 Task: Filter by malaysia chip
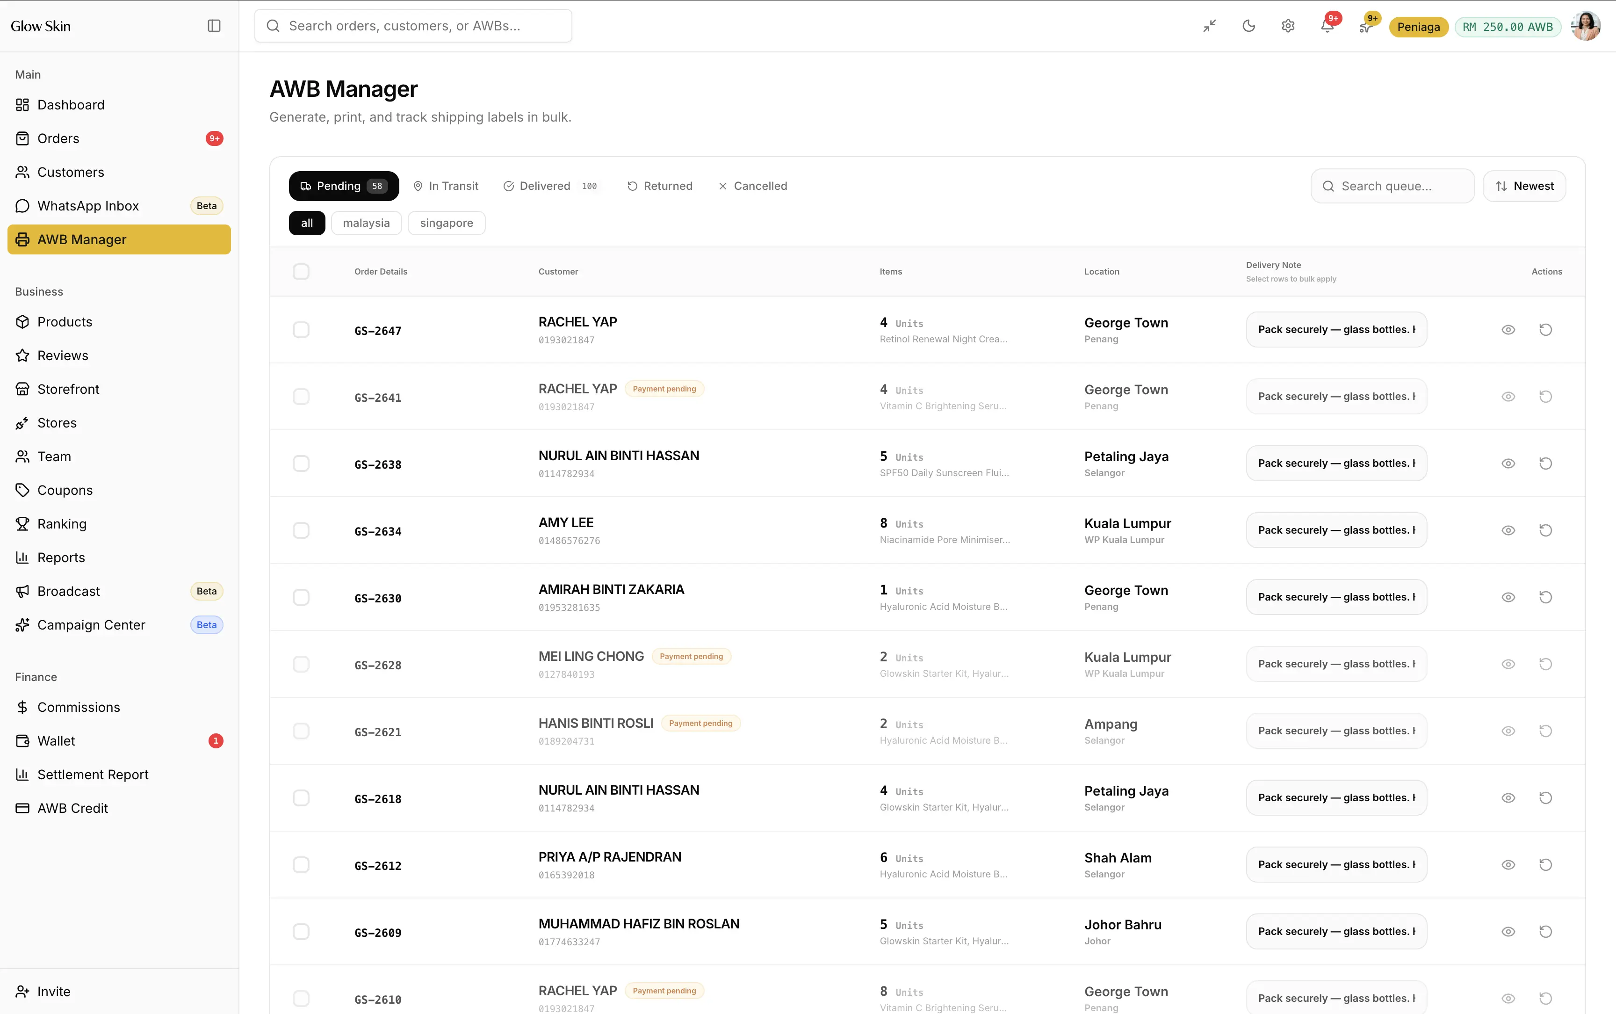coord(366,223)
